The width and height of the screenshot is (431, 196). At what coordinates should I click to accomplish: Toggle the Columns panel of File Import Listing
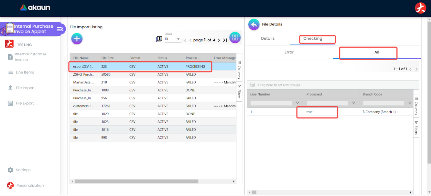coord(239,69)
